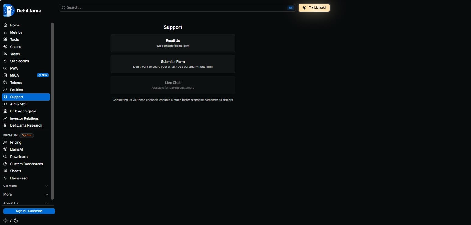471x225 pixels.
Task: Open DefiLlama Research menu item
Action: (26, 125)
